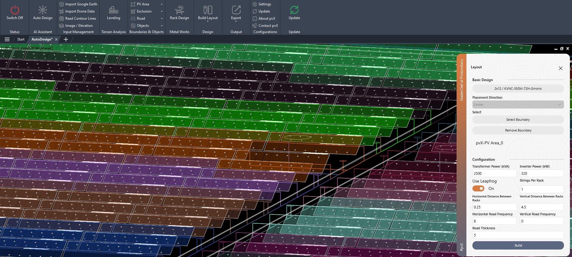The height and width of the screenshot is (257, 572).
Task: Click the Road Thickness field
Action: coord(518,235)
